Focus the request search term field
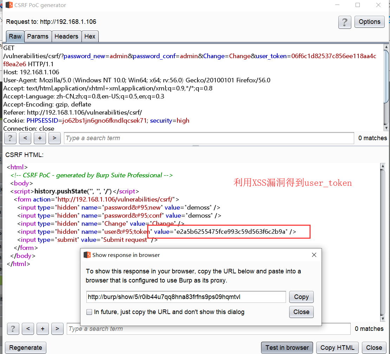The height and width of the screenshot is (354, 390). click(209, 138)
